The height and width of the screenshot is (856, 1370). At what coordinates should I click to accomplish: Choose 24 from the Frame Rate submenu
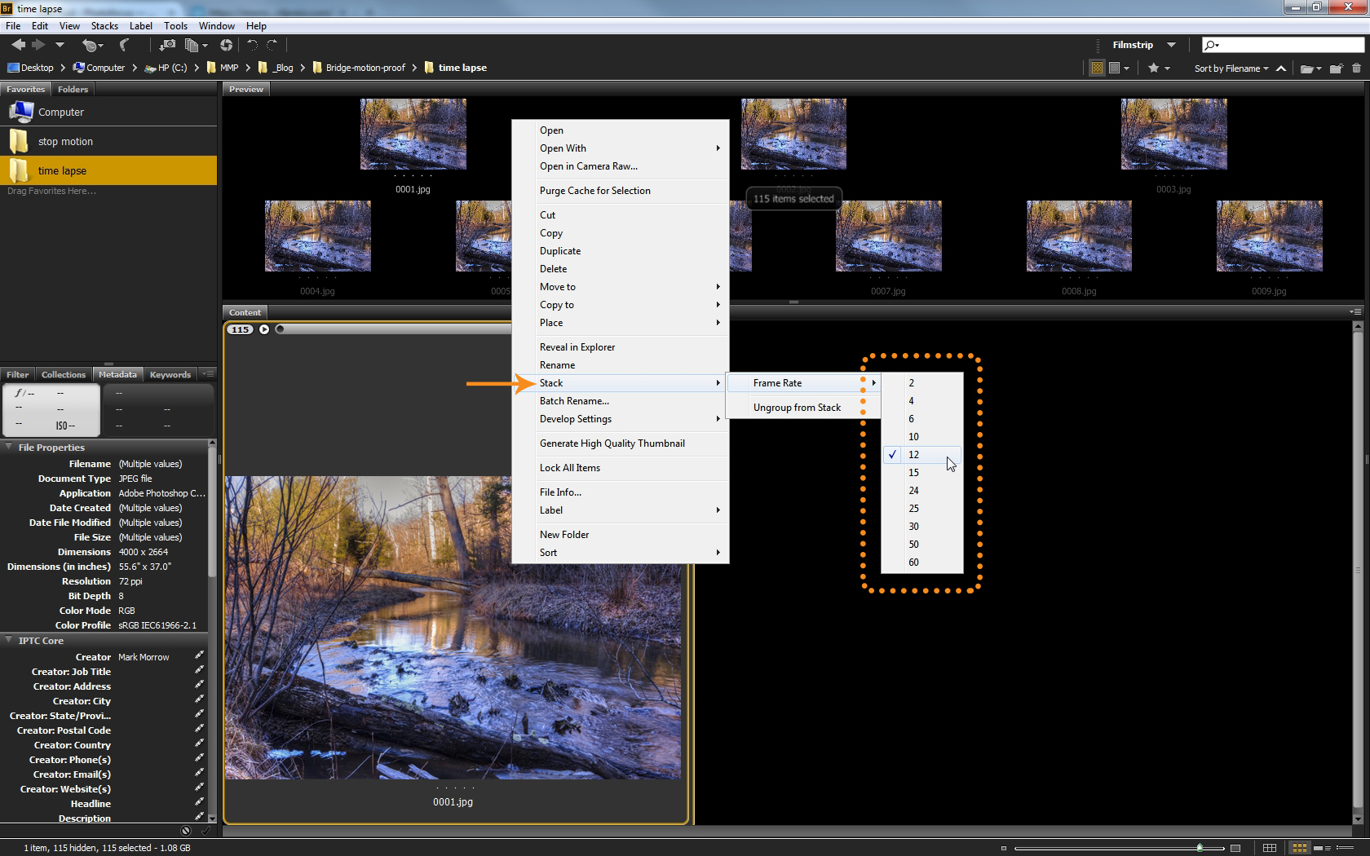913,491
